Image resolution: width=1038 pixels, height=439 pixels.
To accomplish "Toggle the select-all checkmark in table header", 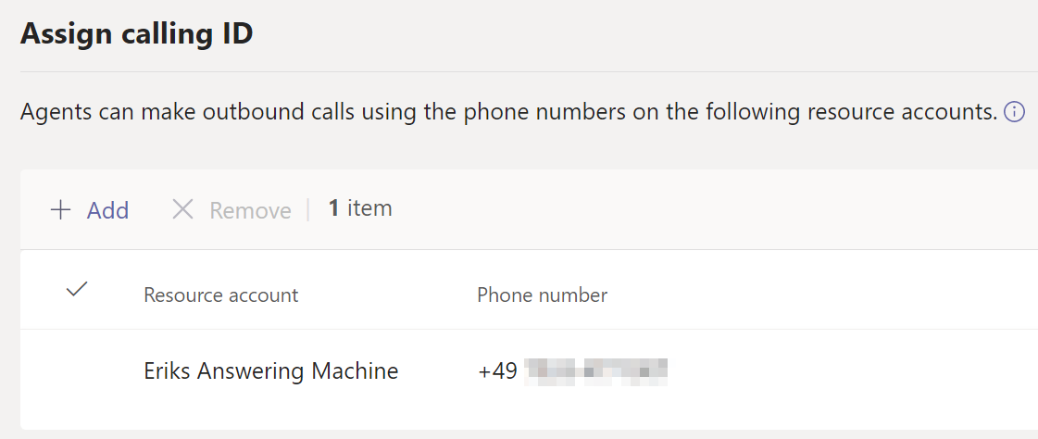I will point(77,290).
